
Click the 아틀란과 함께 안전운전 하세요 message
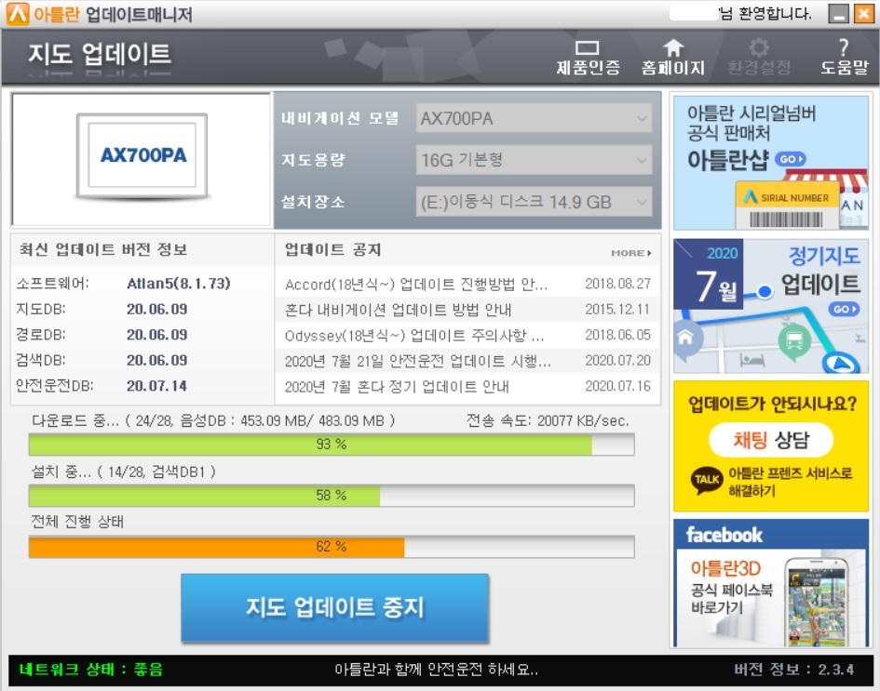[436, 670]
